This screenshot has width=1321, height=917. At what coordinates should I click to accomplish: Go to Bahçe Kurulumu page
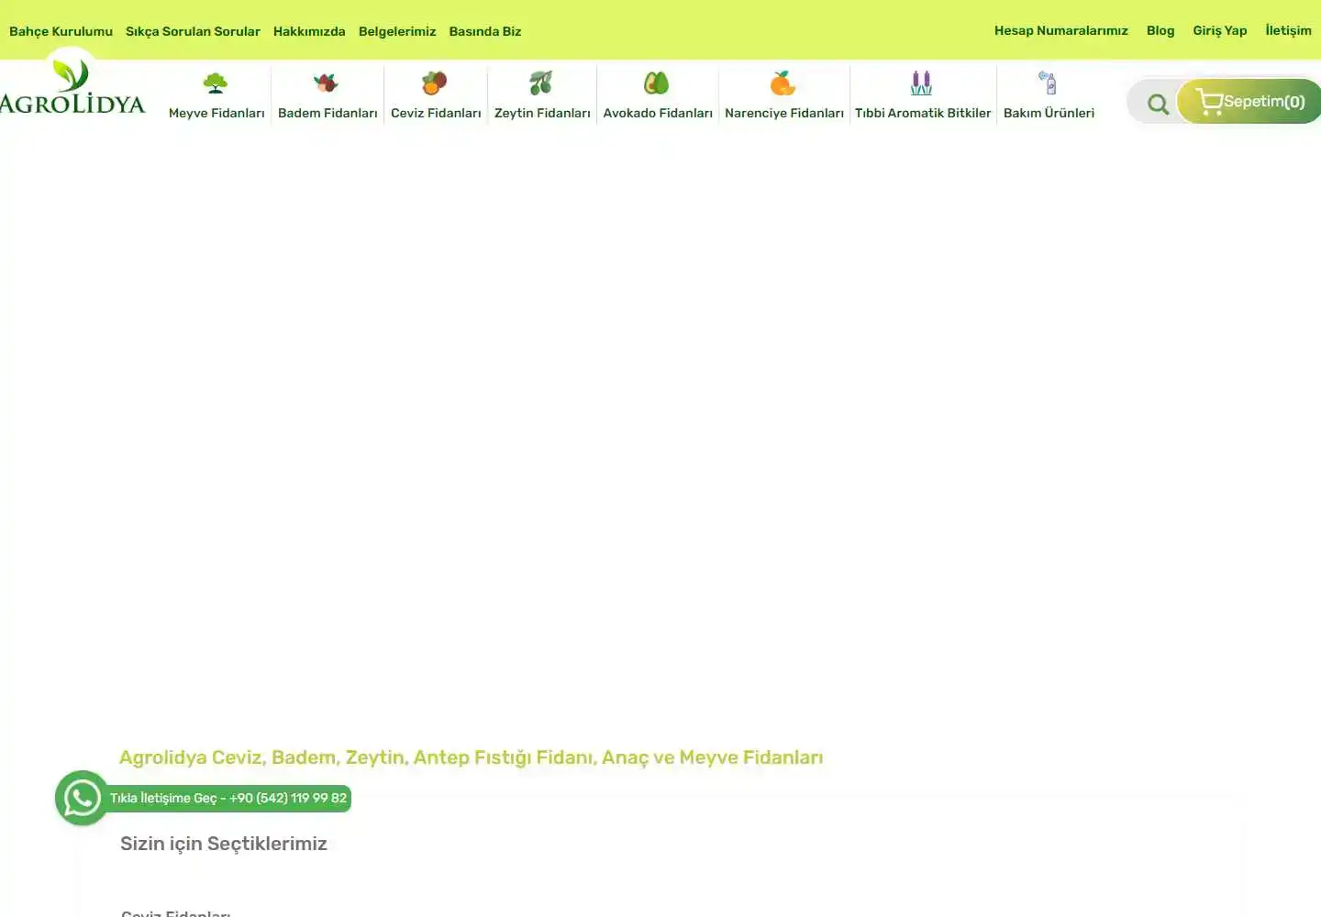coord(61,31)
